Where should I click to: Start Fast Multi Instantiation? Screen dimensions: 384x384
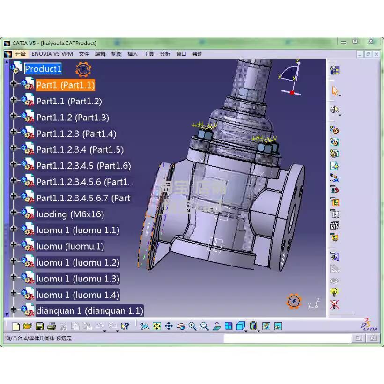click(x=334, y=237)
